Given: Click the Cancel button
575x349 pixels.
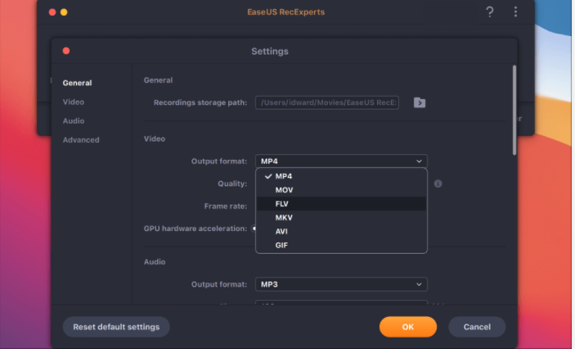Looking at the screenshot, I should tap(477, 327).
